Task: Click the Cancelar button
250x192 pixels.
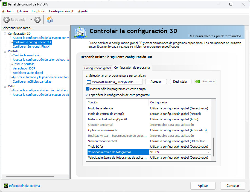Action: point(233,186)
